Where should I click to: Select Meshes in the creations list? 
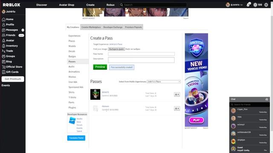72,77
